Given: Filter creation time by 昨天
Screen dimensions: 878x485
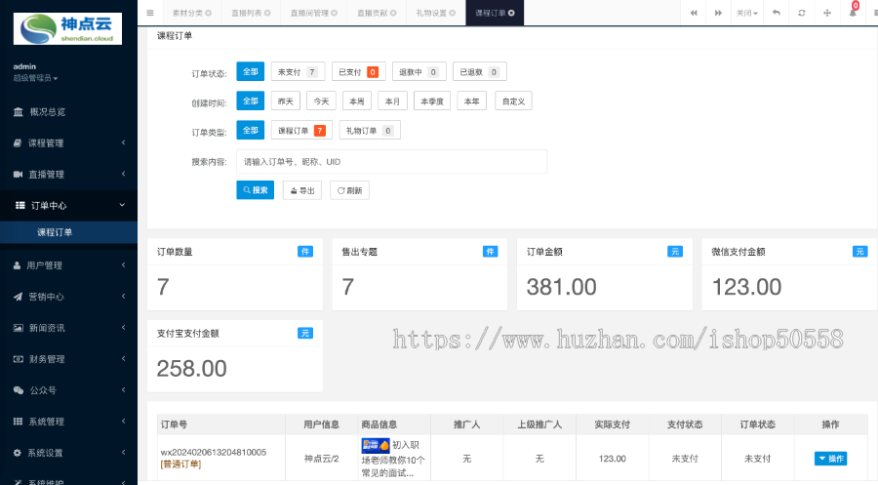Looking at the screenshot, I should [286, 101].
